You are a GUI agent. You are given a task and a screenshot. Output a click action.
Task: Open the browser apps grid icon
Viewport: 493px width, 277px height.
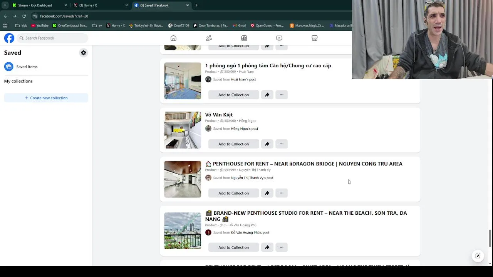(x=5, y=26)
